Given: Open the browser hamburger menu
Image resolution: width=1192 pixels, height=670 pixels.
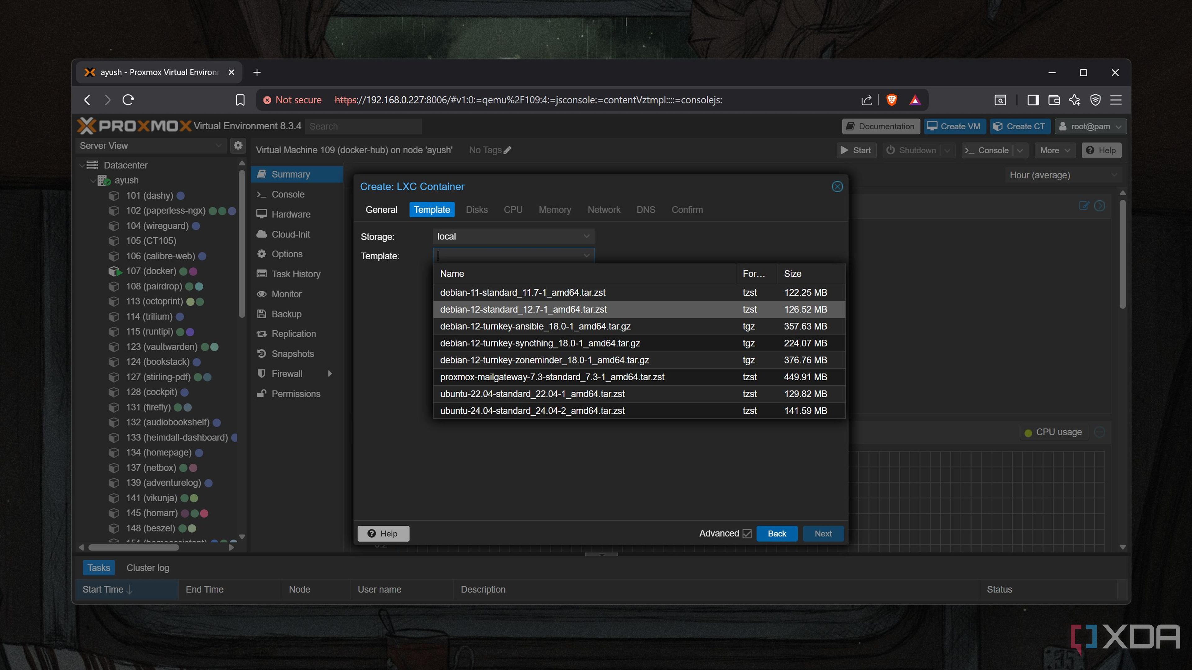Looking at the screenshot, I should tap(1116, 100).
